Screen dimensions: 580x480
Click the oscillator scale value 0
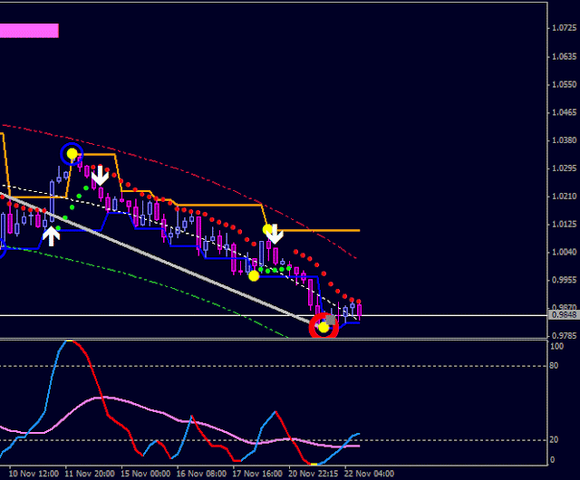553,460
